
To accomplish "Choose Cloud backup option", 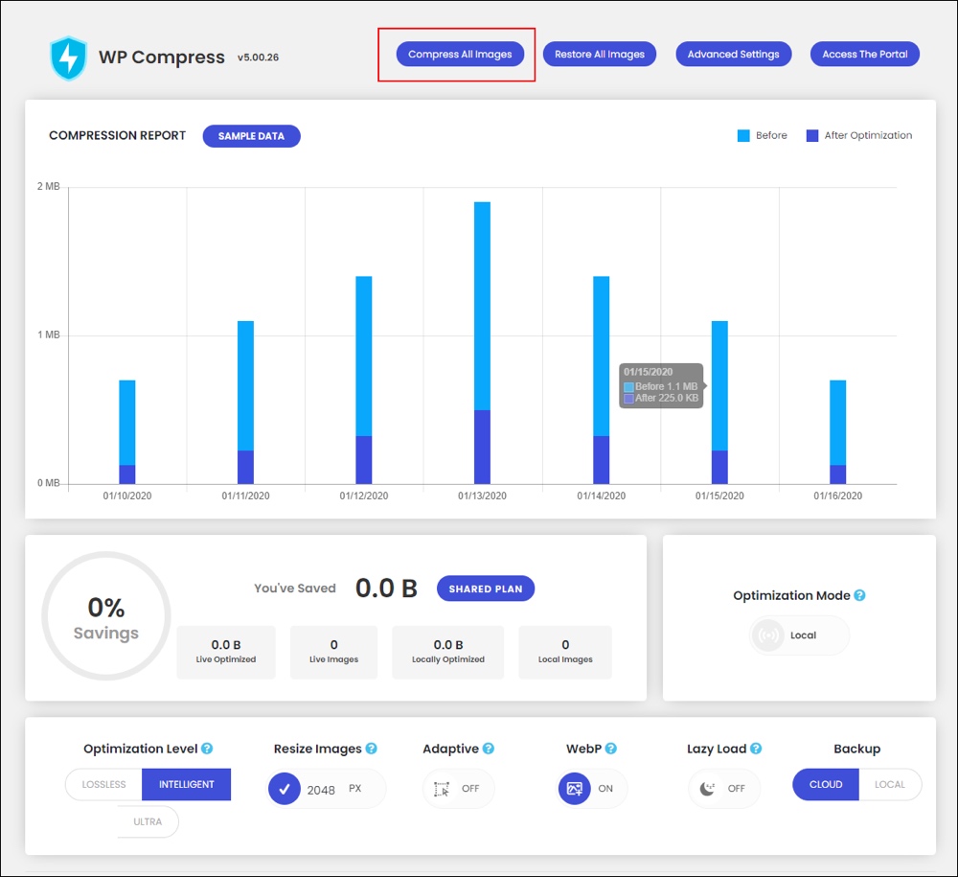I will click(x=826, y=784).
